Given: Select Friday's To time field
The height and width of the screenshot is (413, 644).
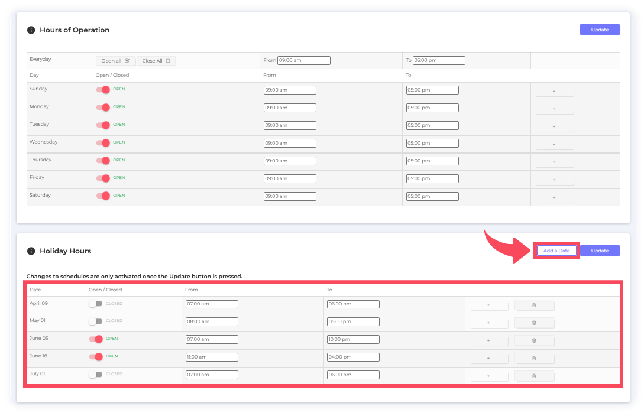Looking at the screenshot, I should (x=432, y=178).
